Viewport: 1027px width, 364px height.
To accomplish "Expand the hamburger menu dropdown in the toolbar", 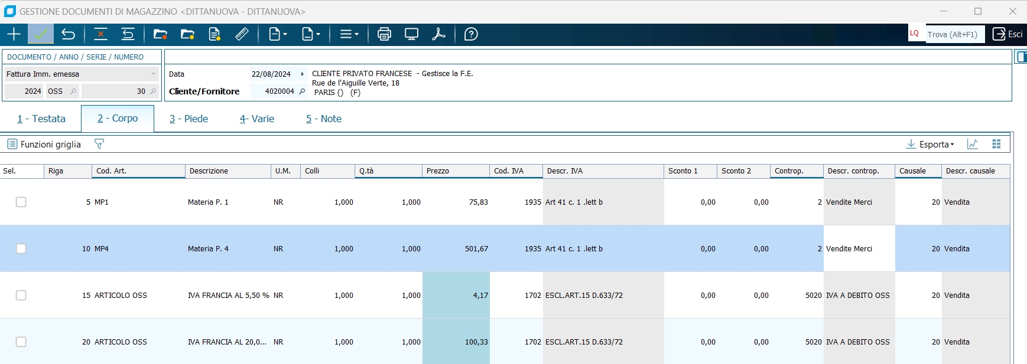I will coord(349,34).
